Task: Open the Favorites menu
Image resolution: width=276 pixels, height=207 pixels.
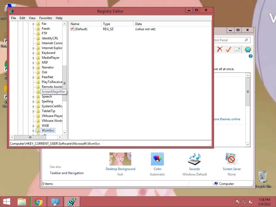Action: (x=46, y=18)
